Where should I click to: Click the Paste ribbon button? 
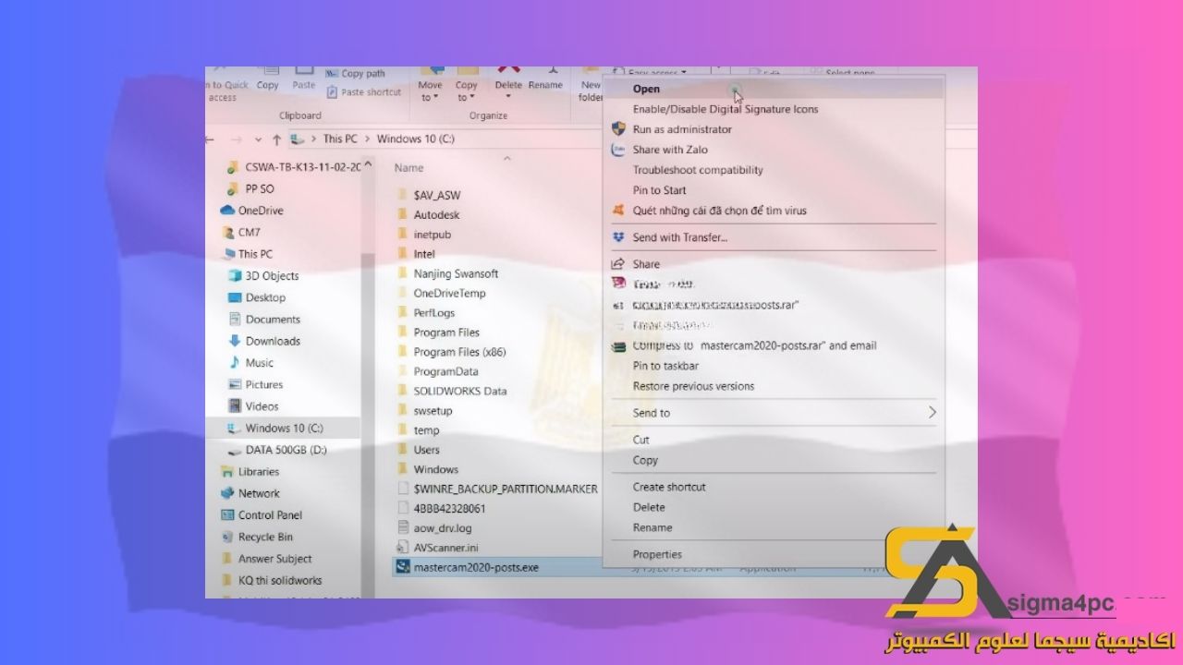coord(304,79)
